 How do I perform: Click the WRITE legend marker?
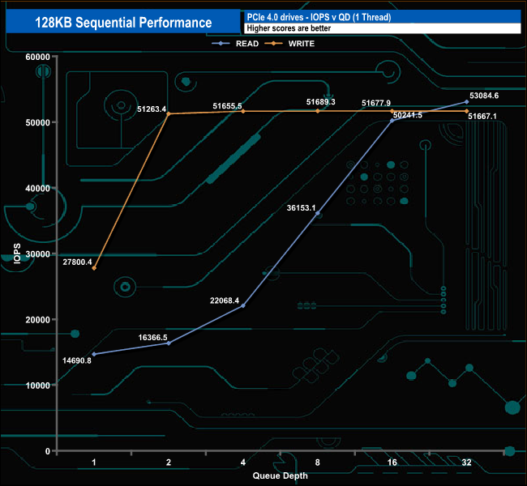[273, 43]
